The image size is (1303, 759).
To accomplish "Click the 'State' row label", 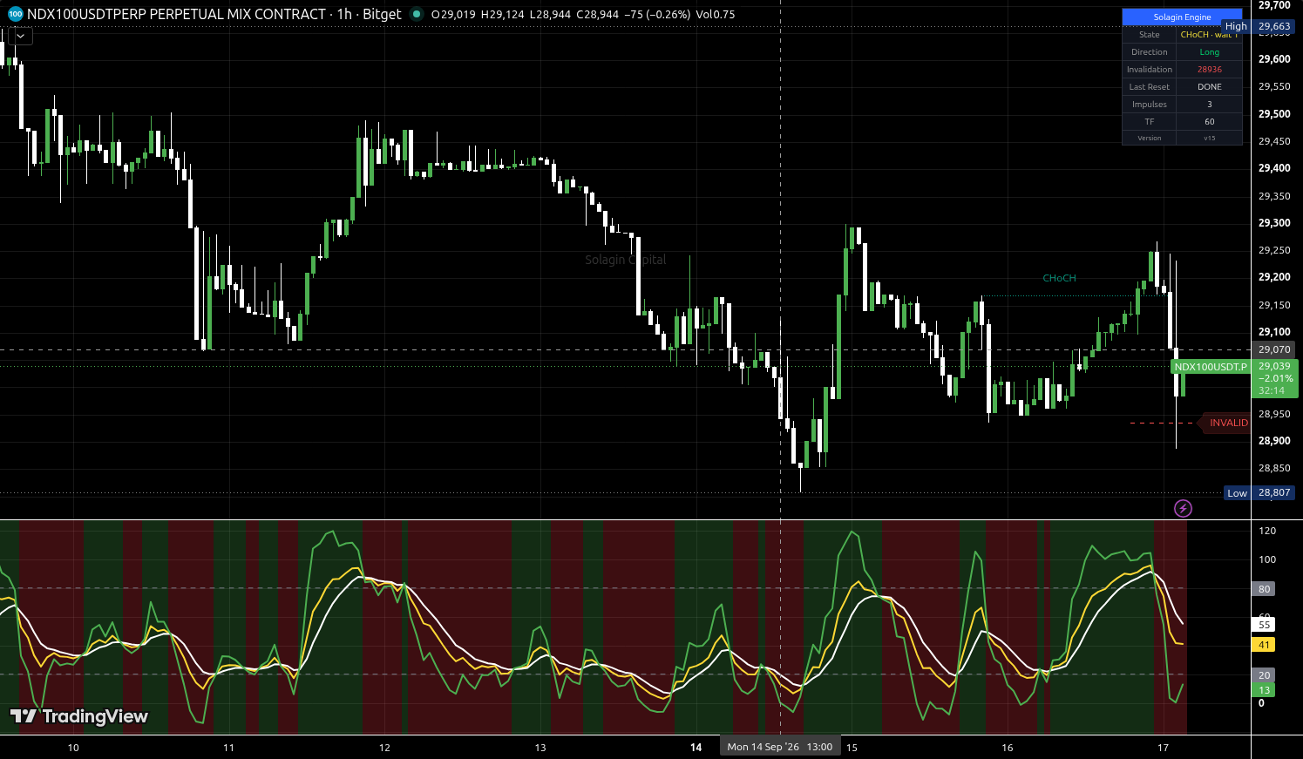I will pyautogui.click(x=1150, y=35).
